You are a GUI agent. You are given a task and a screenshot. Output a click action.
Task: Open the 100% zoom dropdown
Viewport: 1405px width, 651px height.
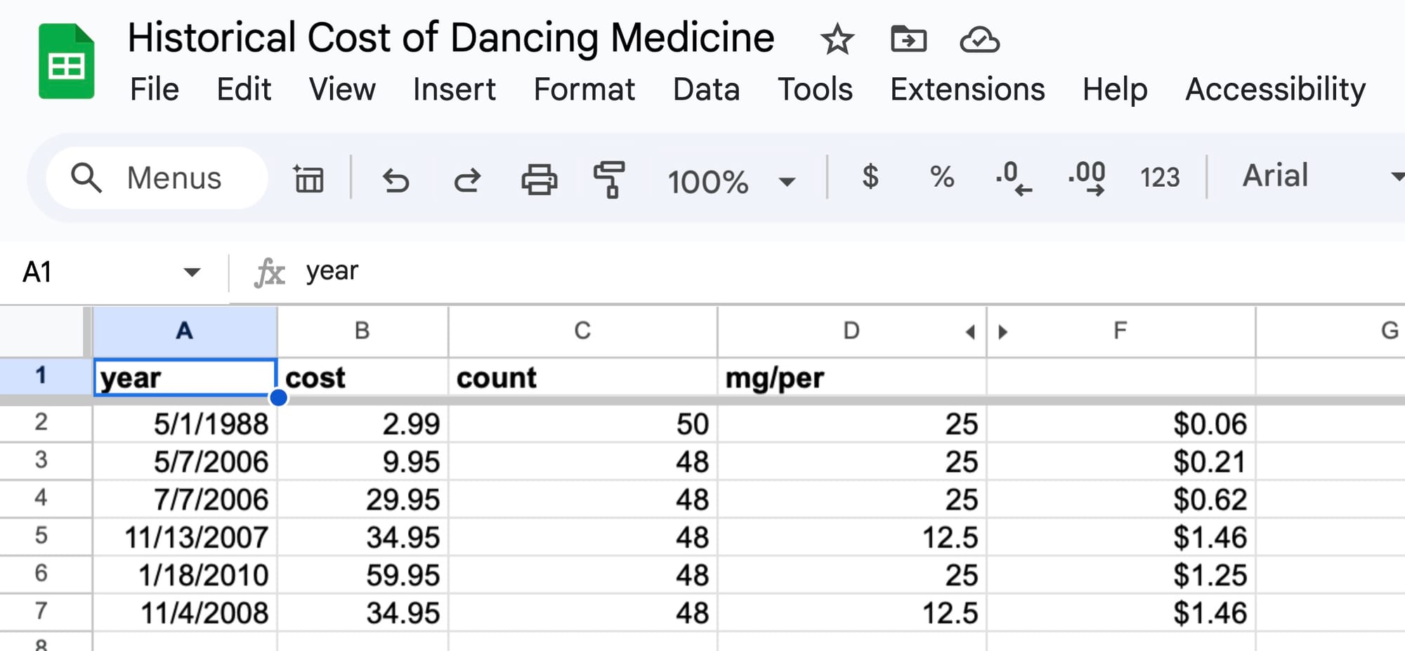pos(731,182)
